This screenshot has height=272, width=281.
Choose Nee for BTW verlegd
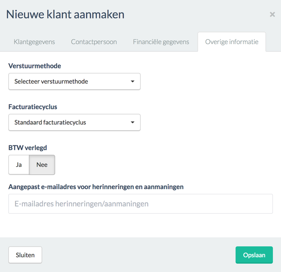tap(42, 165)
